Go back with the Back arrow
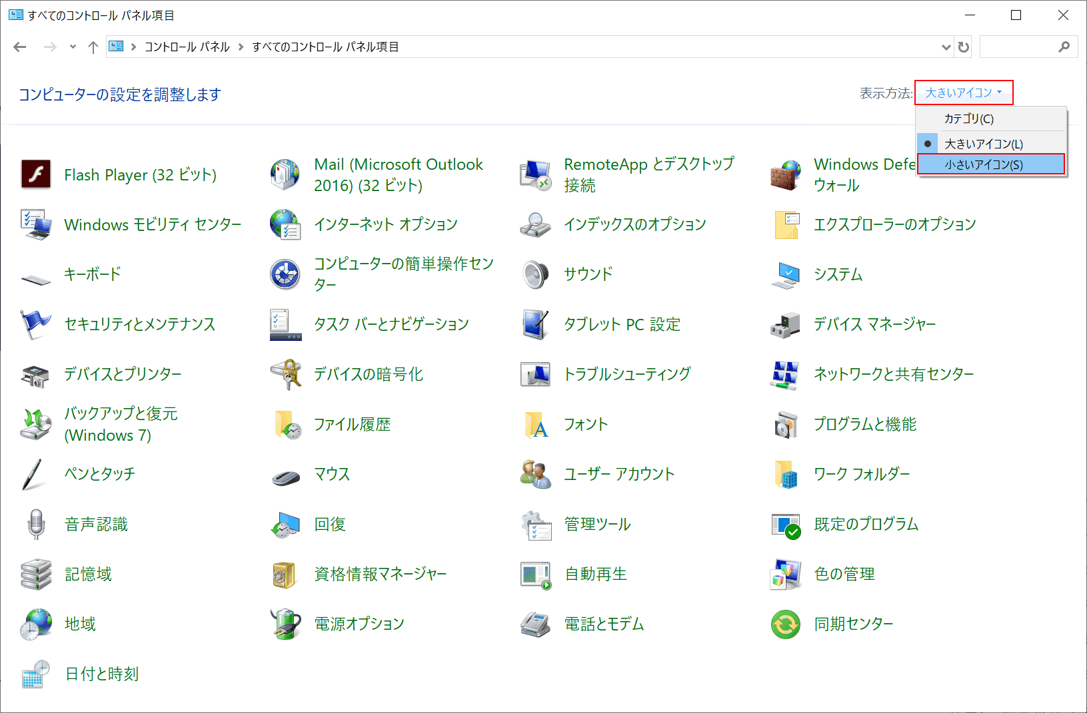Viewport: 1087px width, 713px height. (20, 47)
